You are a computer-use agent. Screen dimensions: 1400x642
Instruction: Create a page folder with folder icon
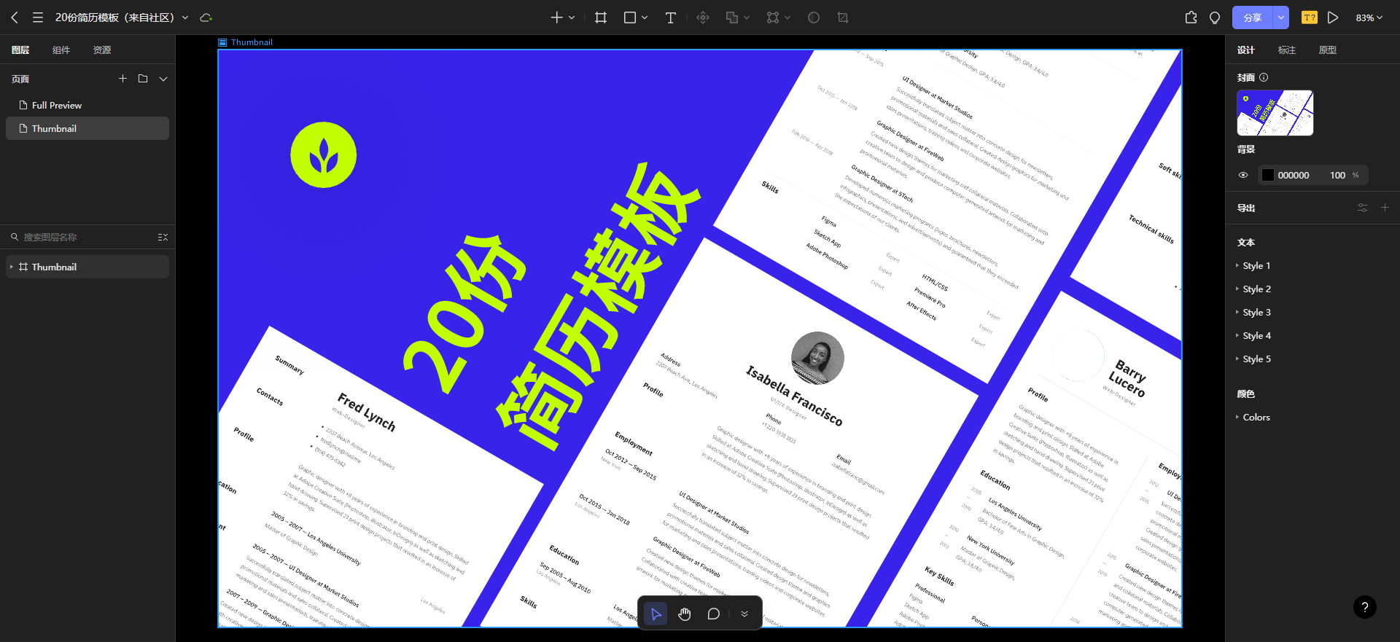coord(143,79)
